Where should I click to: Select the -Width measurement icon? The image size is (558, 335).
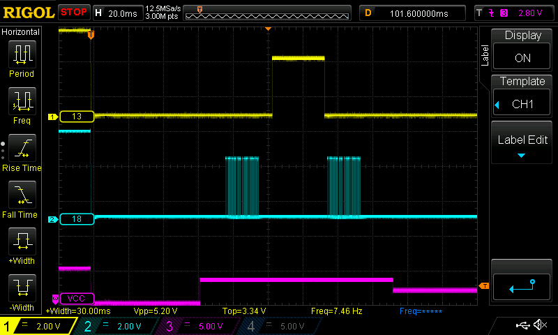[x=22, y=292]
